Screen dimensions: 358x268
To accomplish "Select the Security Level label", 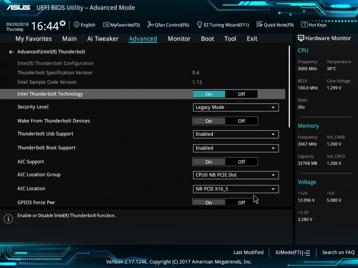I will (33, 107).
